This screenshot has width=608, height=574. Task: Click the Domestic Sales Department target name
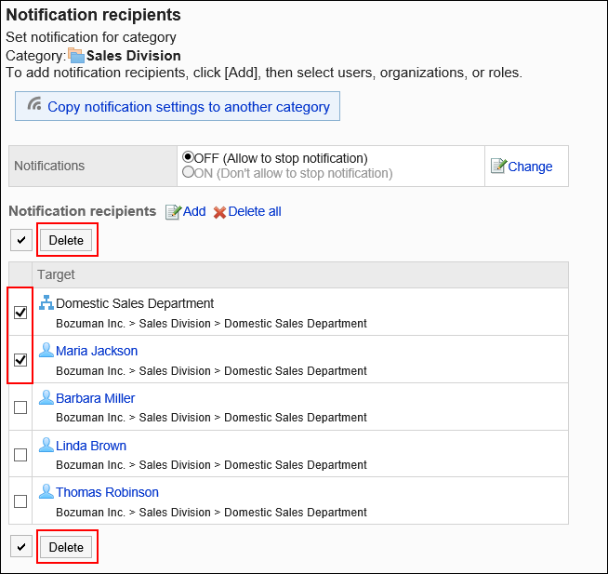tap(135, 303)
